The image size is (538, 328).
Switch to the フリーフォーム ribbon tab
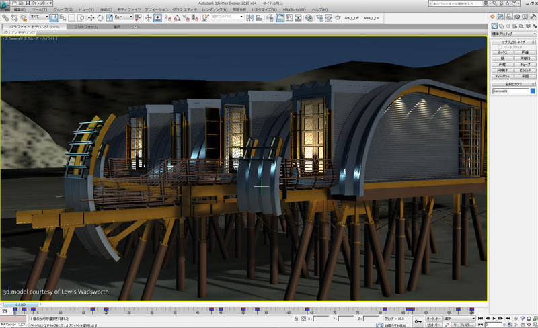(x=85, y=27)
